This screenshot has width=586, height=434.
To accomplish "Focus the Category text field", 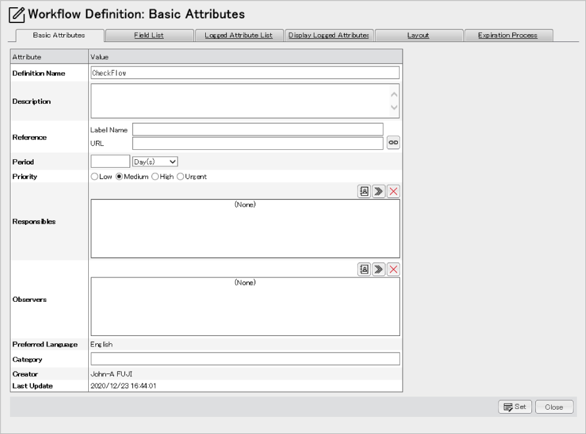I will [245, 359].
